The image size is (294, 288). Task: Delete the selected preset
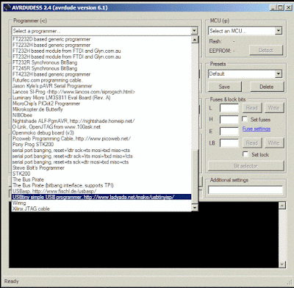coord(267,87)
